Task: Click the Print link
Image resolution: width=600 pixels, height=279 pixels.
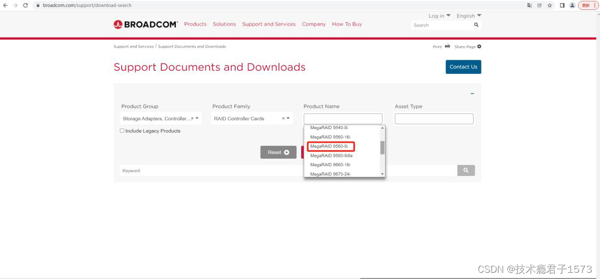Action: 437,47
